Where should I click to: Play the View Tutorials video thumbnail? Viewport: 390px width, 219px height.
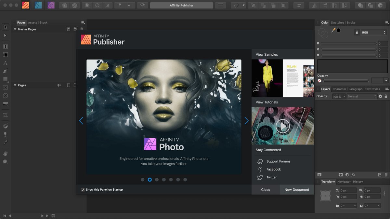pyautogui.click(x=283, y=126)
